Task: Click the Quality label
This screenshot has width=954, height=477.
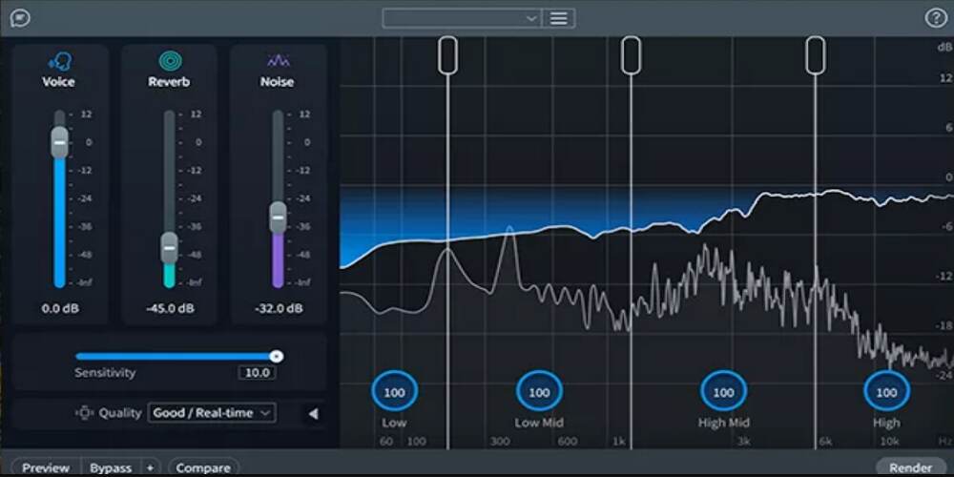Action: click(x=120, y=413)
